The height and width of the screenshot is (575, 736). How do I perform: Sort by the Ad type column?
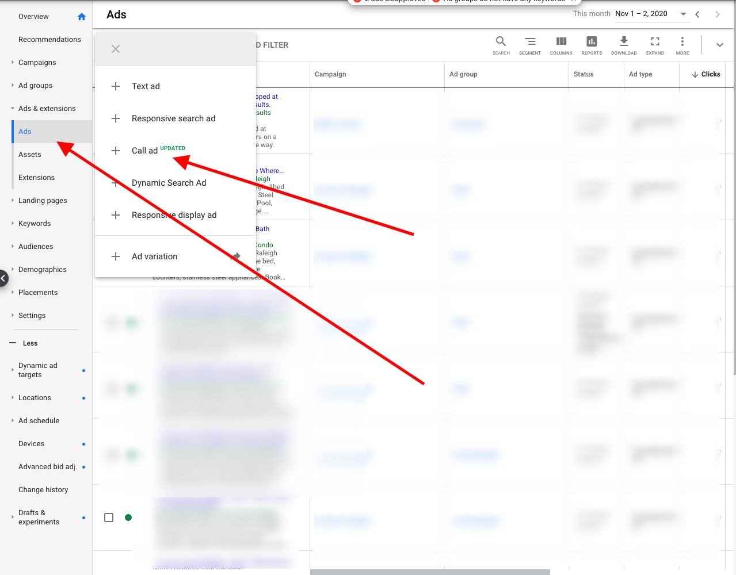[640, 74]
